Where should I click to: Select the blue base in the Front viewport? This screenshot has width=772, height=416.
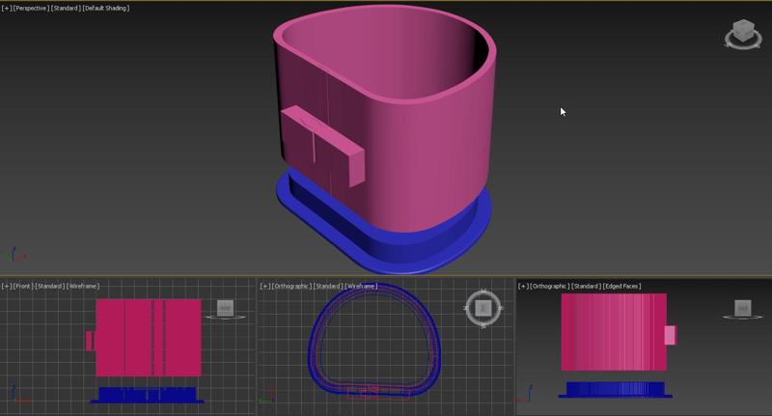(148, 394)
